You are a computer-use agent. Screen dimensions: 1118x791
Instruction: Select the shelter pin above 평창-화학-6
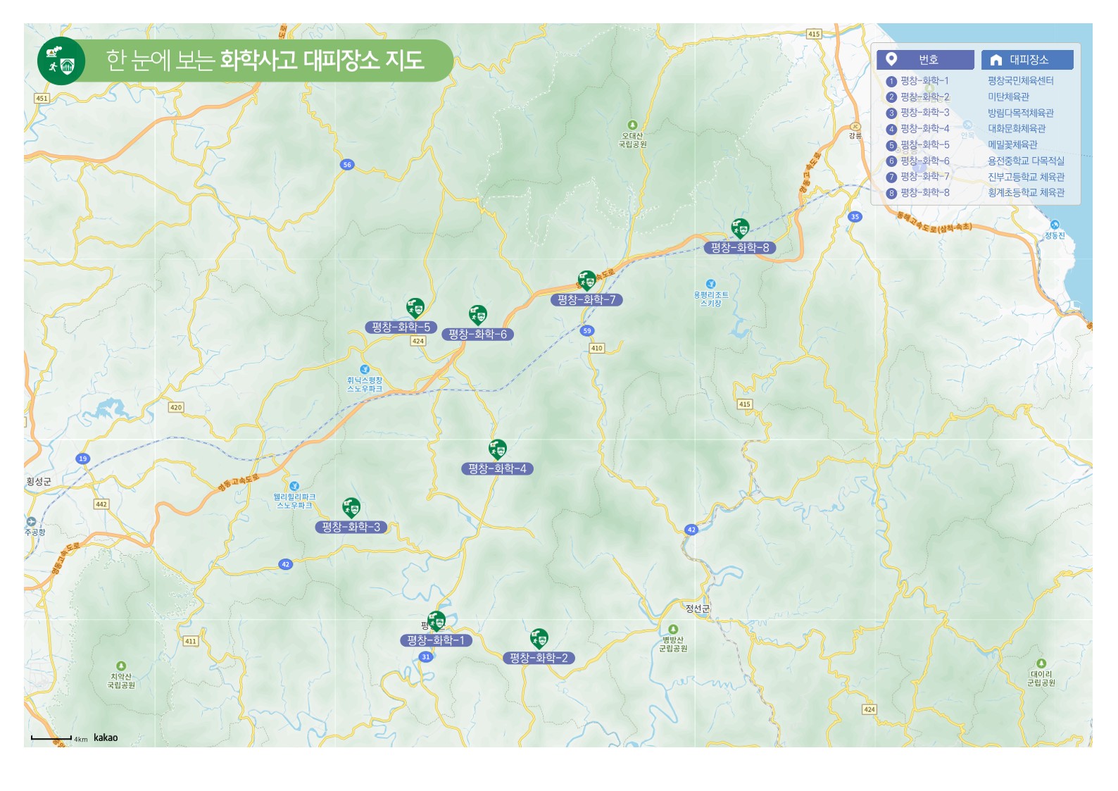pos(478,314)
